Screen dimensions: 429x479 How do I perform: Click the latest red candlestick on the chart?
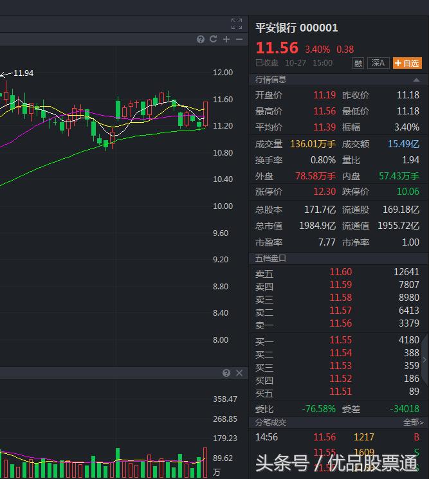coord(206,114)
